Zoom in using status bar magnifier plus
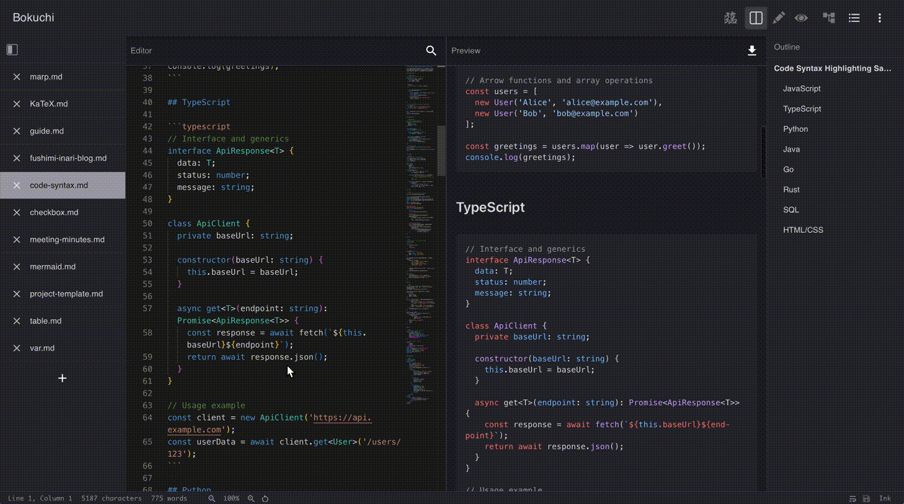904x504 pixels. click(x=251, y=498)
